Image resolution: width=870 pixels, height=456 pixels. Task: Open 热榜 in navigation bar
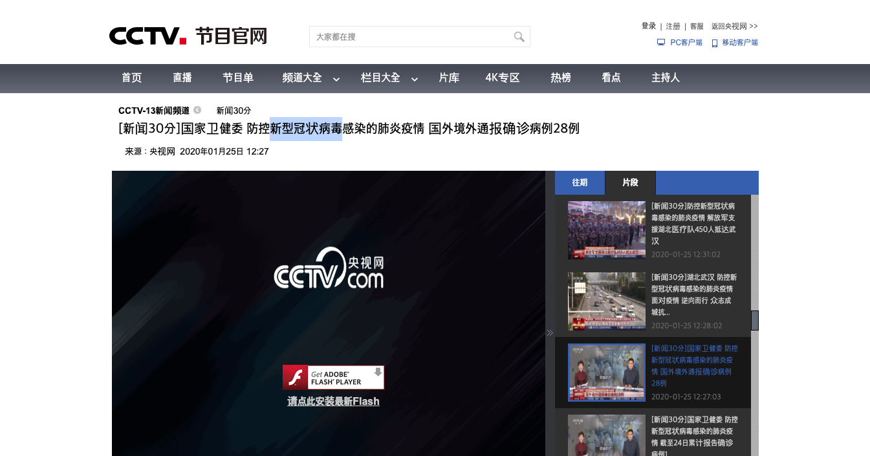click(x=561, y=78)
